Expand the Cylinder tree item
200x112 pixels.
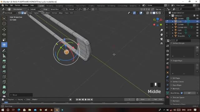pos(172,24)
